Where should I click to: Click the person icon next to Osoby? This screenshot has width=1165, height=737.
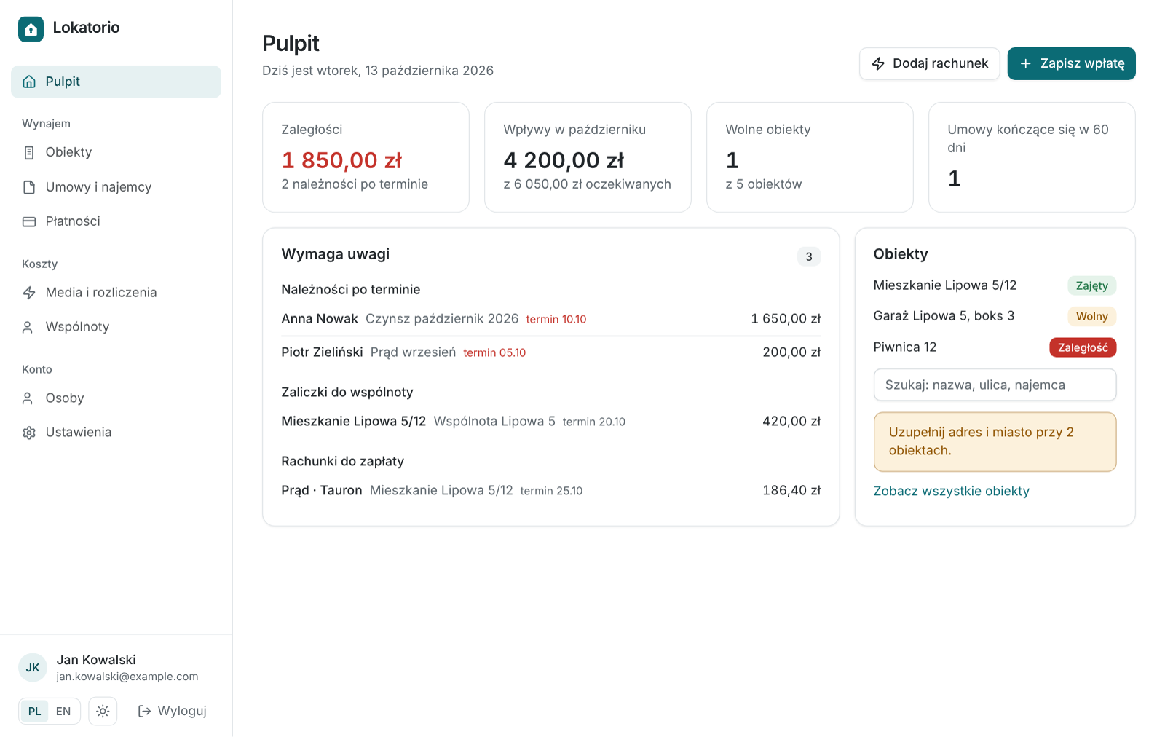pyautogui.click(x=28, y=398)
